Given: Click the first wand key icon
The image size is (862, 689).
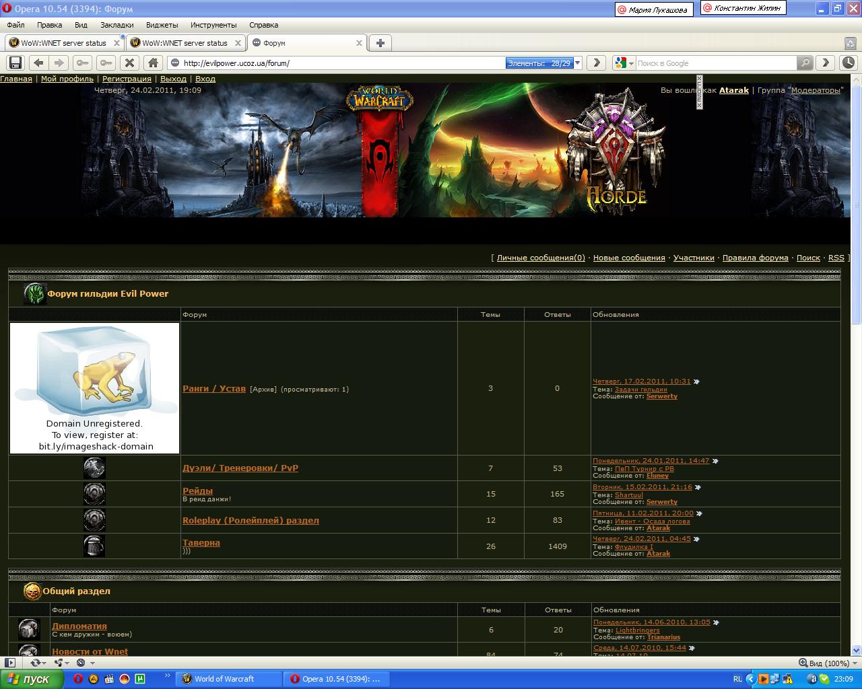Looking at the screenshot, I should point(83,63).
